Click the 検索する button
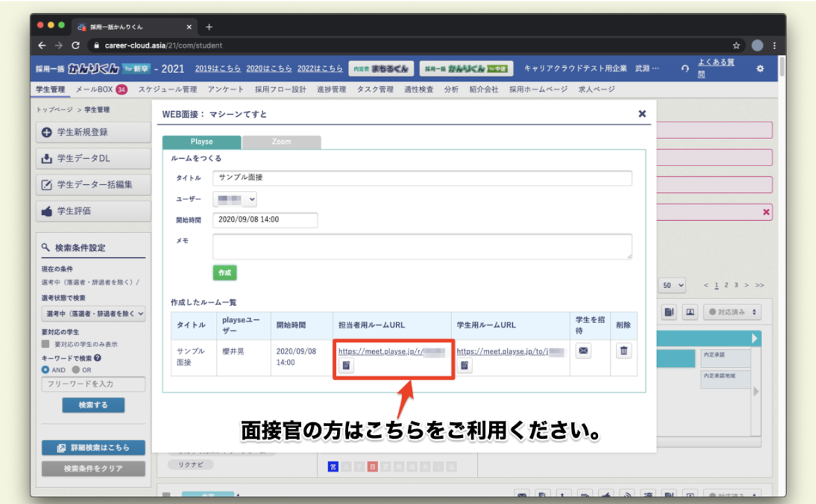Image resolution: width=816 pixels, height=504 pixels. [x=93, y=405]
